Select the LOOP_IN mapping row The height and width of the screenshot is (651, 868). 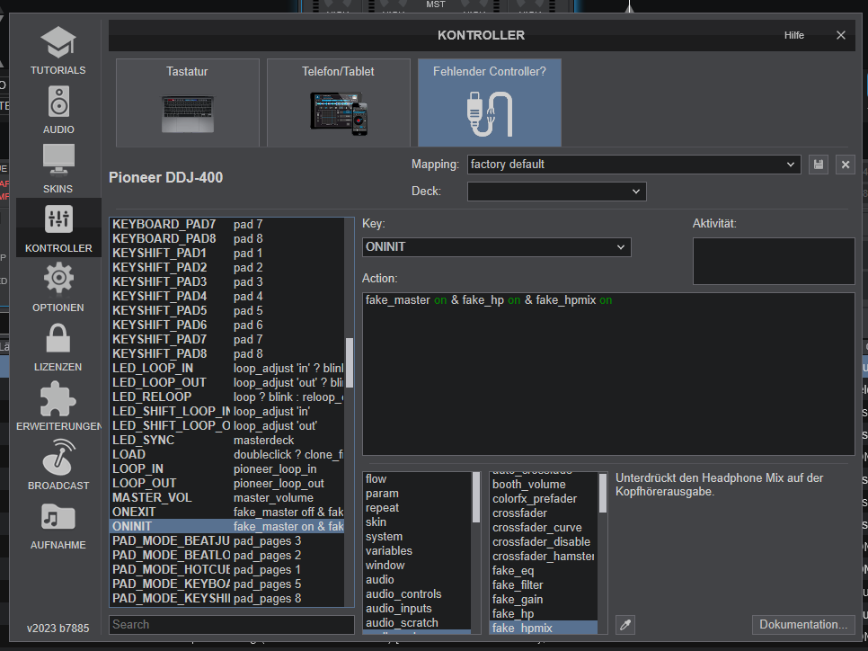tap(227, 468)
